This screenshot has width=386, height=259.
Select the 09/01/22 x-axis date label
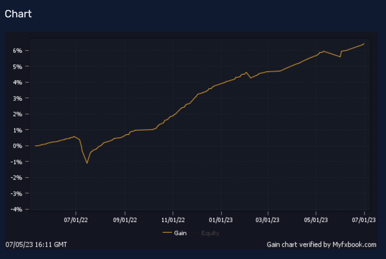coord(125,220)
